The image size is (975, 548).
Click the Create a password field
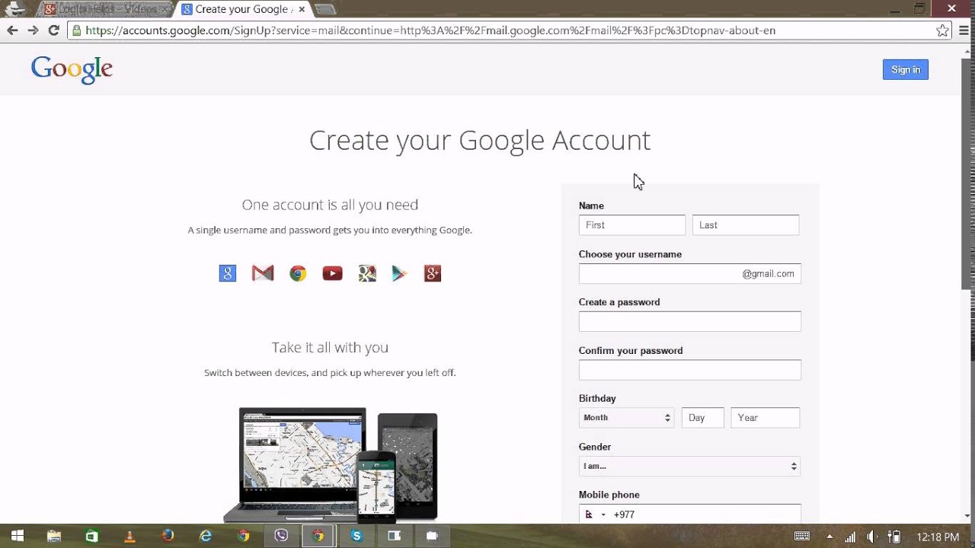(689, 321)
